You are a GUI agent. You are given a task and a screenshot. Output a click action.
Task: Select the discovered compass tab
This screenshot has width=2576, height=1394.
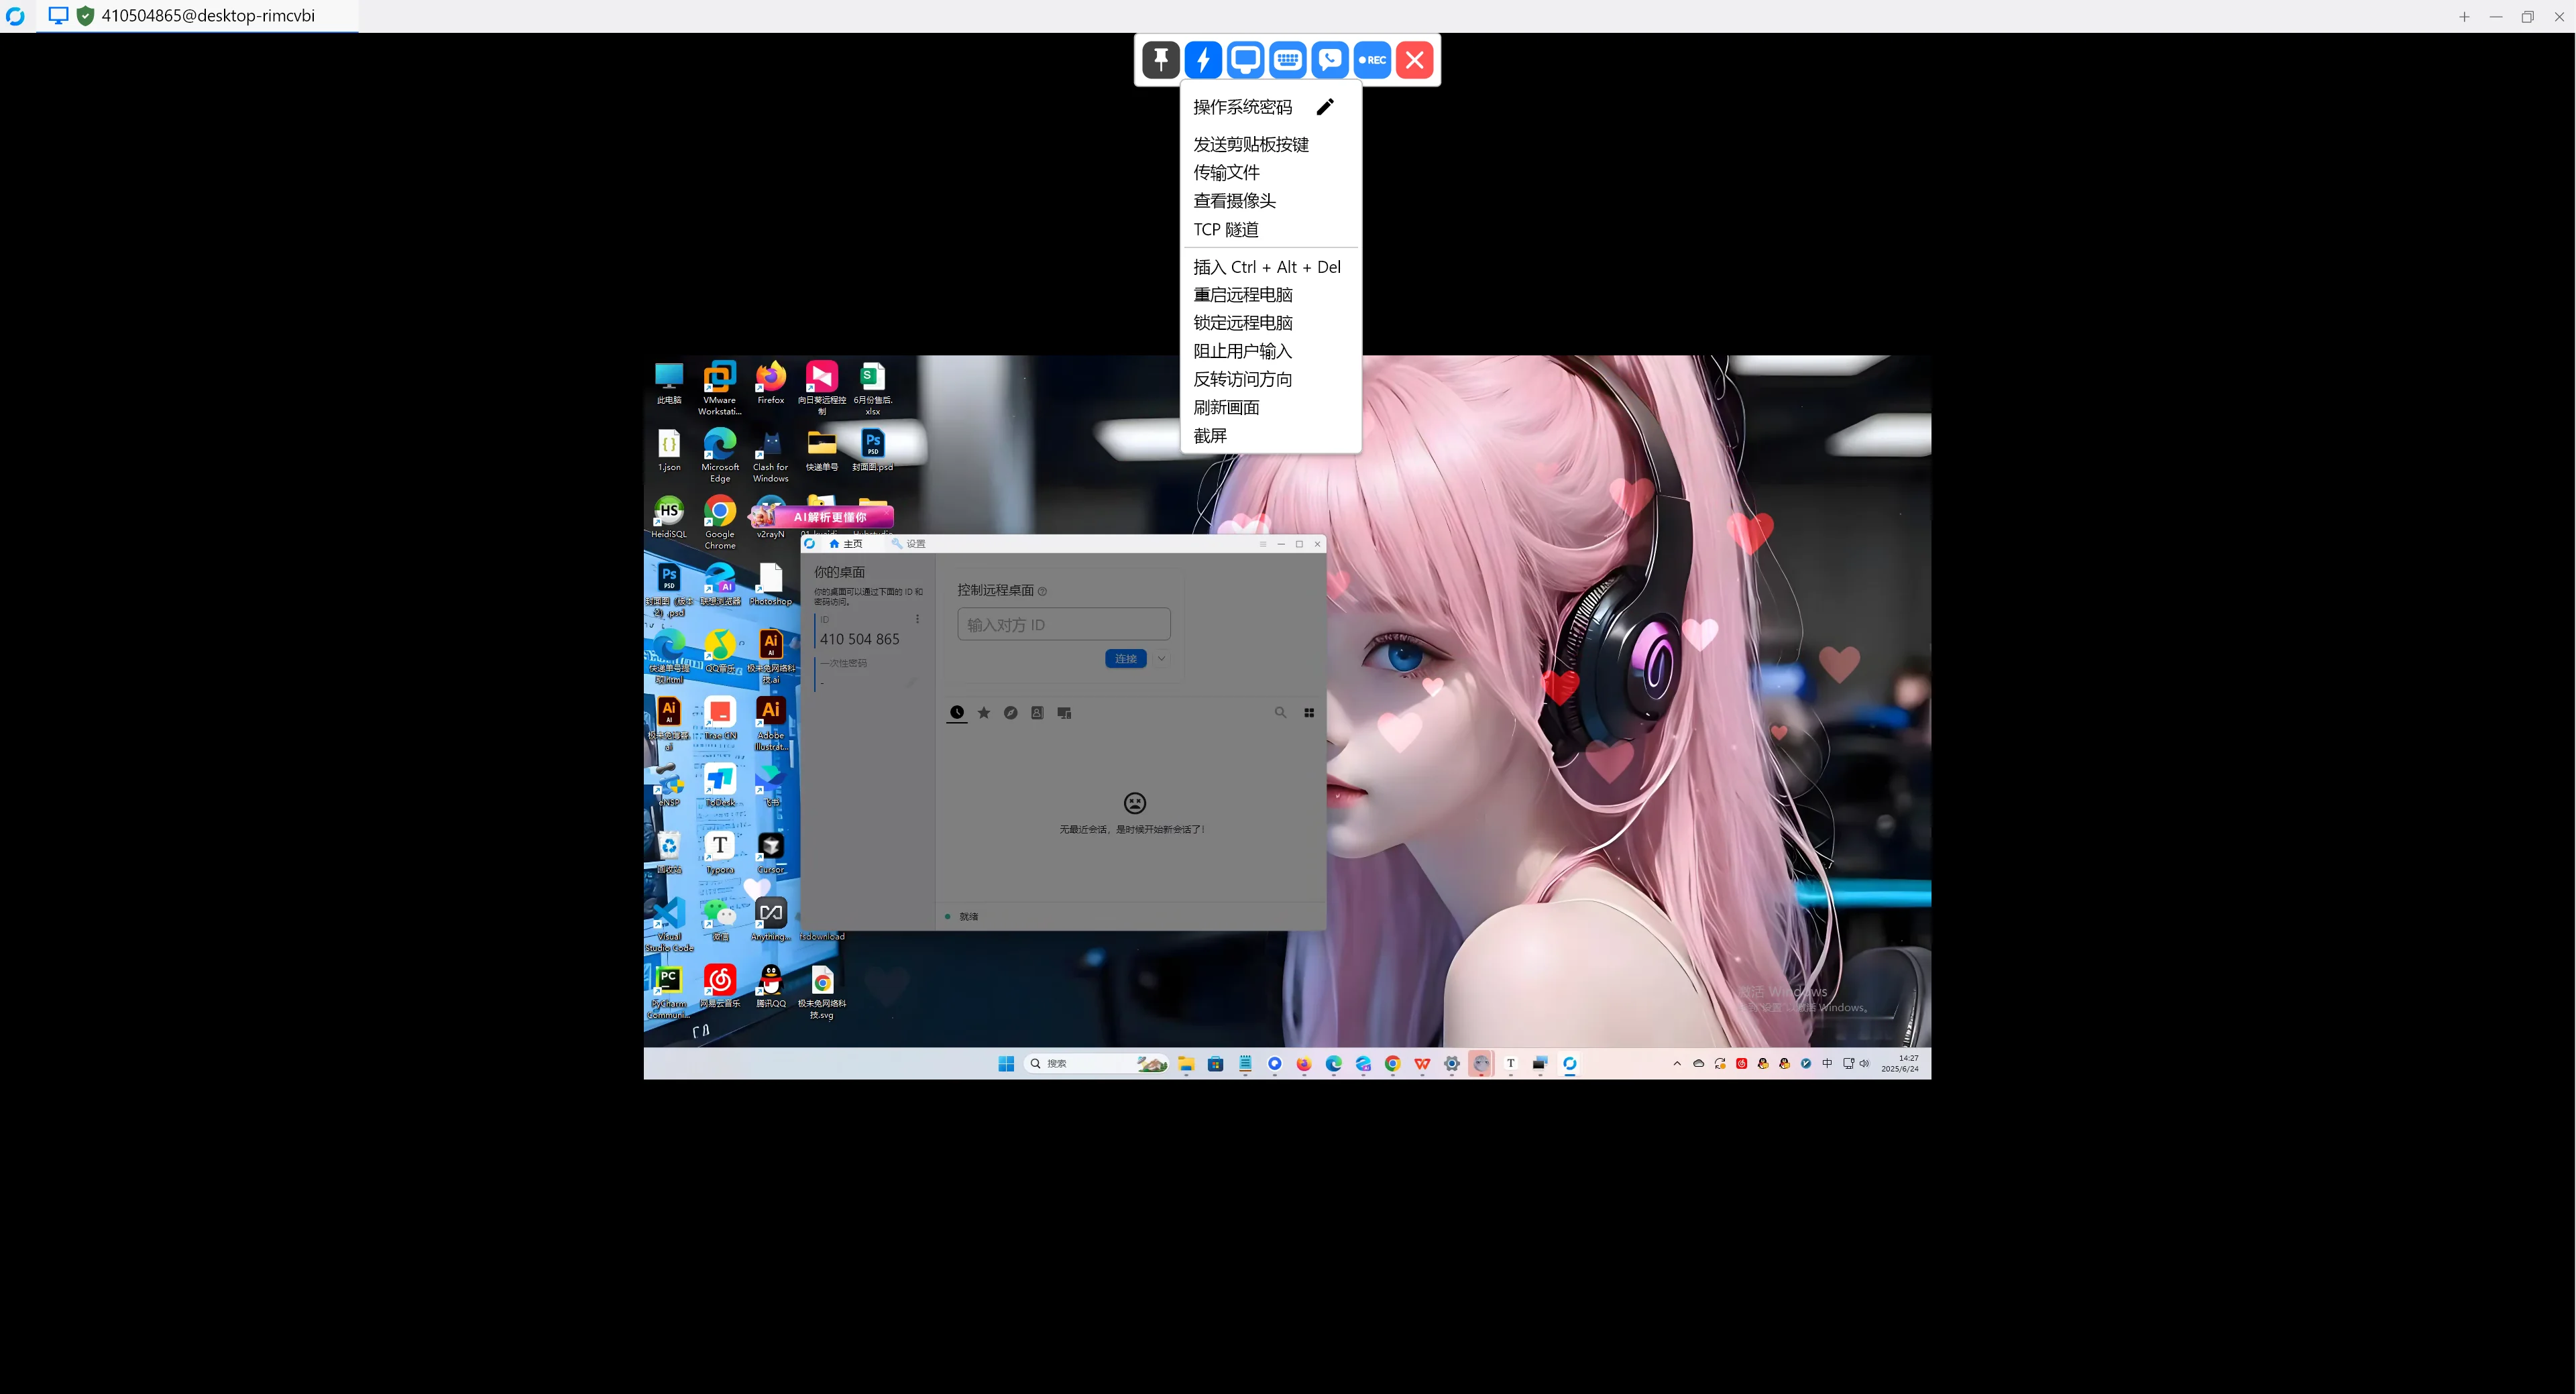click(1011, 713)
